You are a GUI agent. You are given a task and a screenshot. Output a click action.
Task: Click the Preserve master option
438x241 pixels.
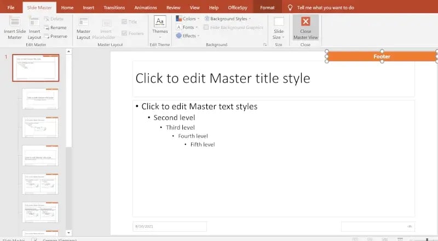(x=56, y=36)
